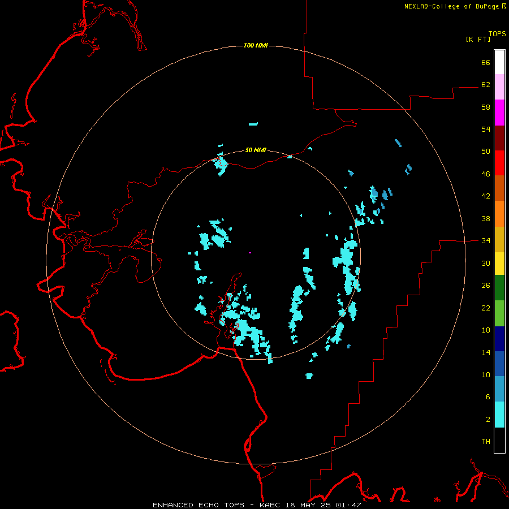Click the TOPS legend heading
Image resolution: width=509 pixels, height=509 pixels.
(497, 33)
